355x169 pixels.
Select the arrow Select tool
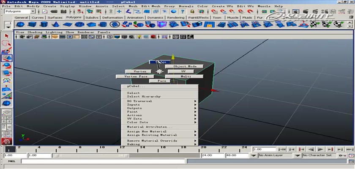point(7,36)
